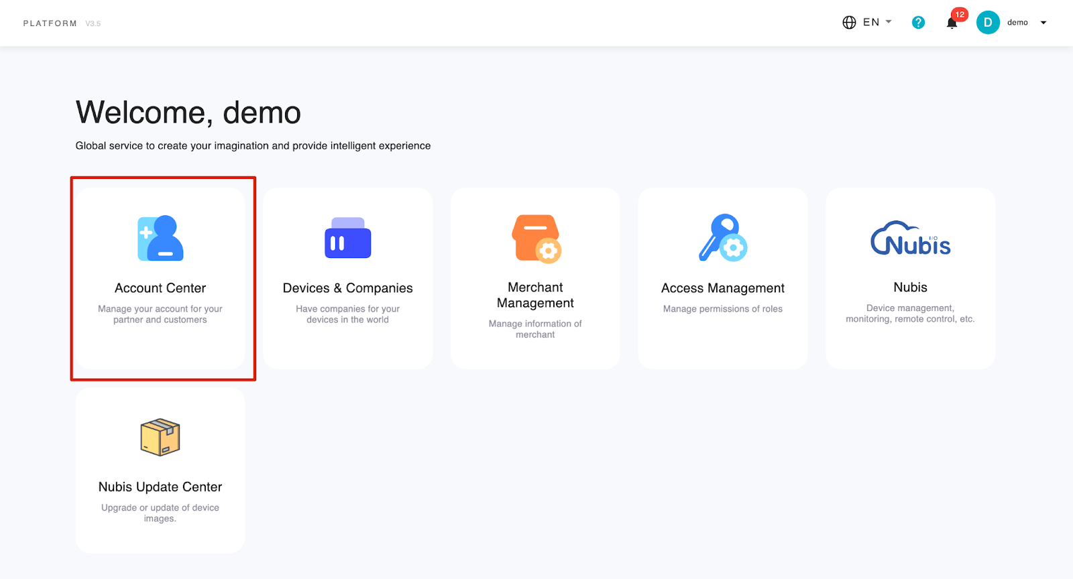The image size is (1073, 579).
Task: Expand the demo account dropdown arrow
Action: pos(1043,23)
